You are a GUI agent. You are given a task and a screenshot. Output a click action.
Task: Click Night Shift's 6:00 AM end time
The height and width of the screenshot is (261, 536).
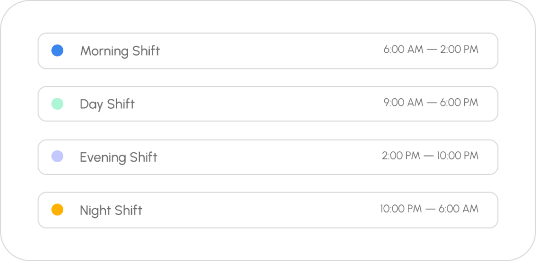[x=459, y=209]
